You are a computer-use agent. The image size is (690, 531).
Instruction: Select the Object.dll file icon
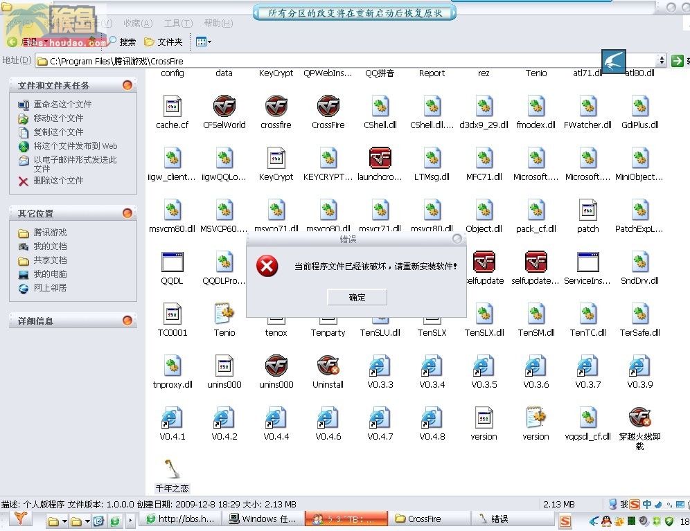[484, 210]
